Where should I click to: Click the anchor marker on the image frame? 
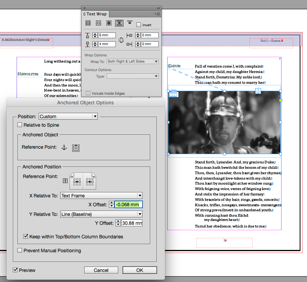258,91
